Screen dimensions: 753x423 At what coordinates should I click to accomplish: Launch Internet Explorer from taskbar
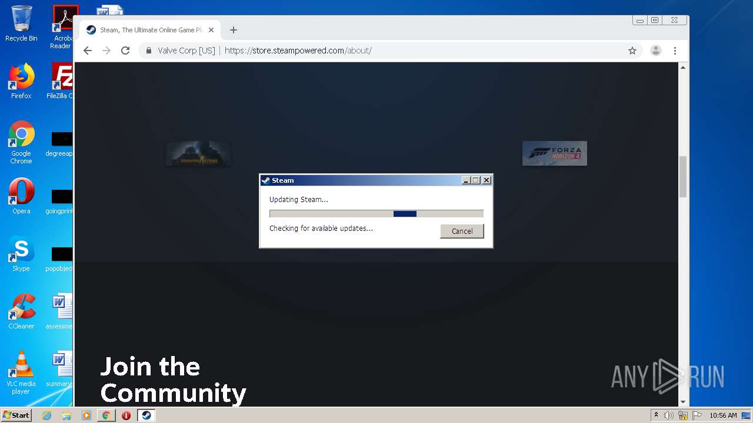coord(47,415)
